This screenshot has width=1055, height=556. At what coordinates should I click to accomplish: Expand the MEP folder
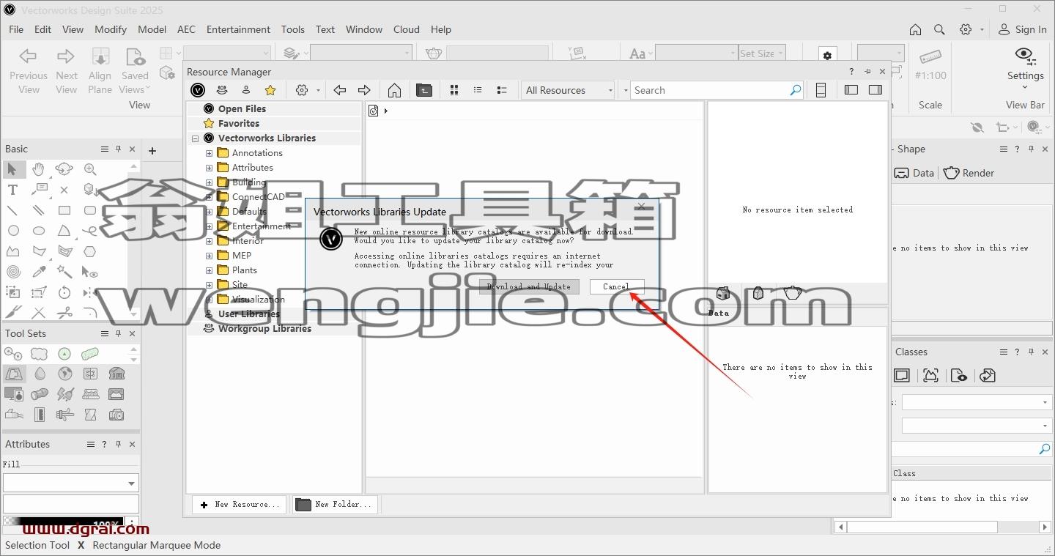click(209, 256)
